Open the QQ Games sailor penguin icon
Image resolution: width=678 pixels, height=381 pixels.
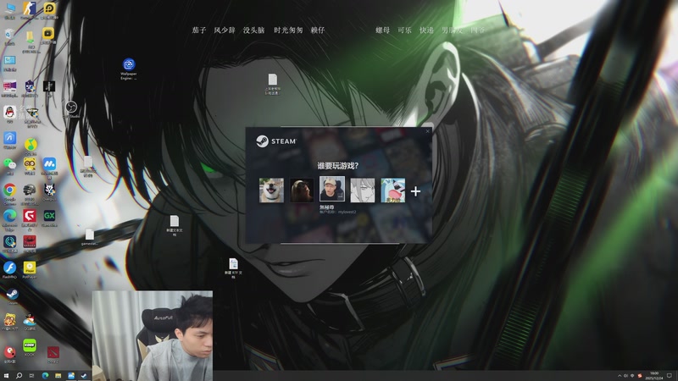pos(30,322)
